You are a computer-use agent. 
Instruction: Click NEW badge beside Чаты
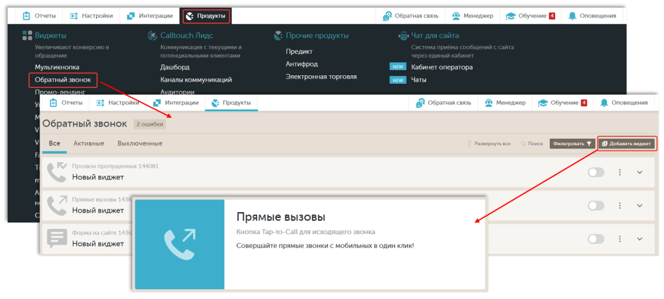[x=397, y=80]
